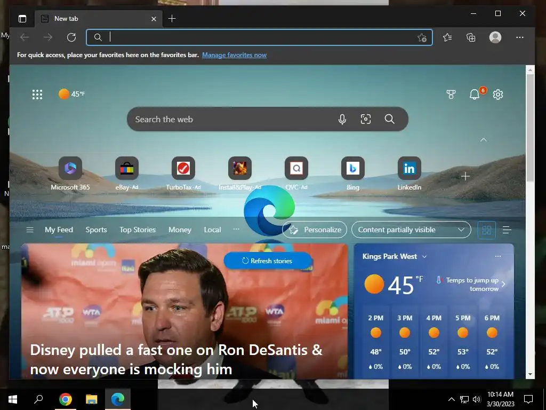Image resolution: width=546 pixels, height=410 pixels.
Task: Open Install&Play quick link tile
Action: point(240,174)
